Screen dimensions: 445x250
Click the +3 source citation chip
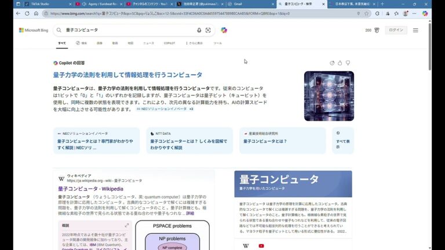[191, 109]
